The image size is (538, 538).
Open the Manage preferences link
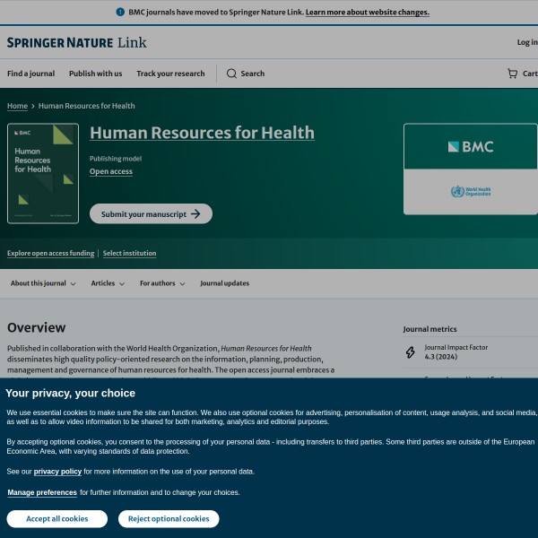[42, 492]
